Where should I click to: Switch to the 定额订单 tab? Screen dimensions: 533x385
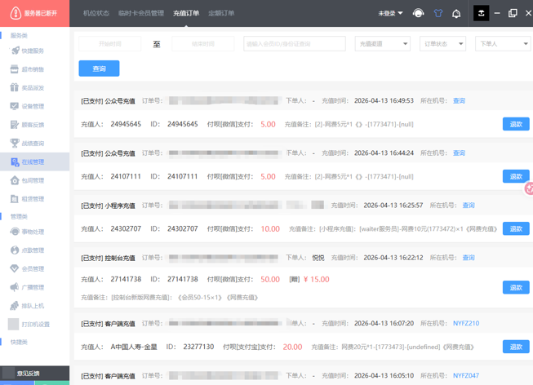coord(221,13)
